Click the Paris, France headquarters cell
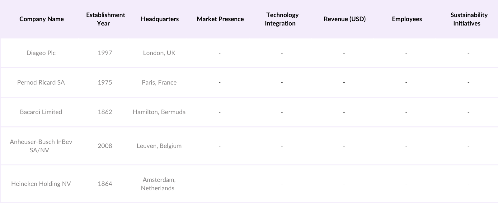 (159, 82)
